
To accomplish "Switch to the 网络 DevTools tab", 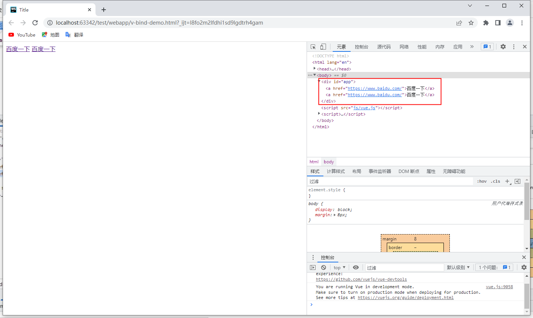I will 404,47.
